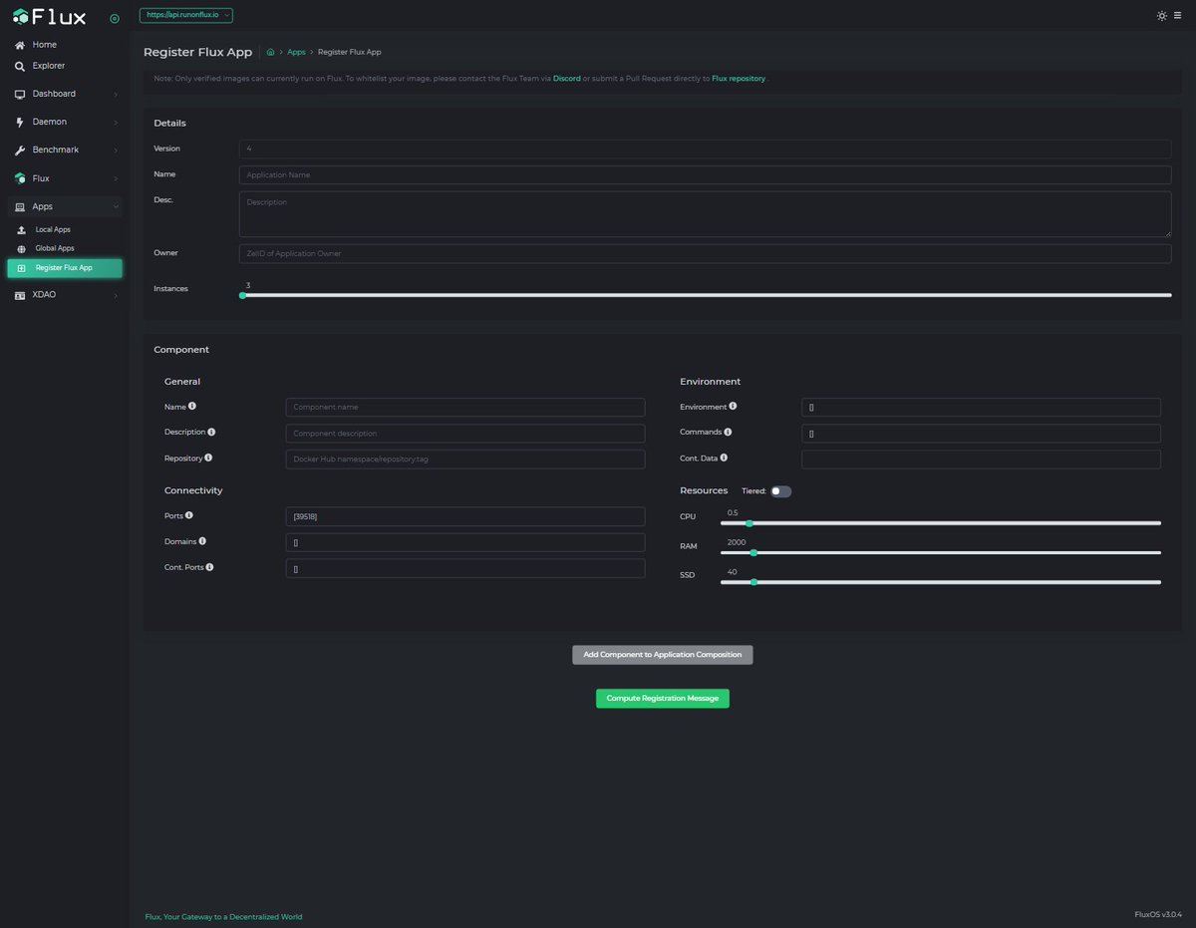Viewport: 1196px width, 928px height.
Task: Click the sidebar toggle circle icon next to logo
Action: tap(115, 18)
